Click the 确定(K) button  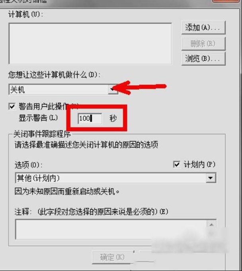[112, 257]
